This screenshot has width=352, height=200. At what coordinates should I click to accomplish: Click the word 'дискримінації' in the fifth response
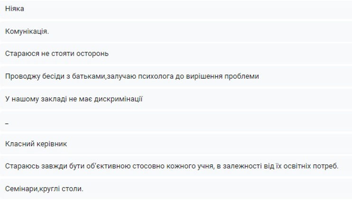pyautogui.click(x=118, y=99)
